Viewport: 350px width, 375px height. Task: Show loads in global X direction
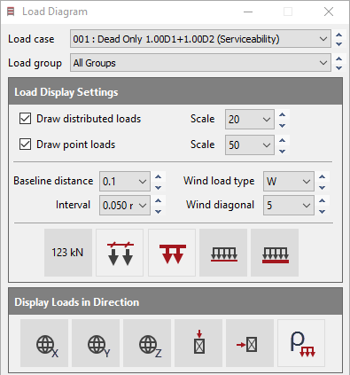tap(44, 343)
